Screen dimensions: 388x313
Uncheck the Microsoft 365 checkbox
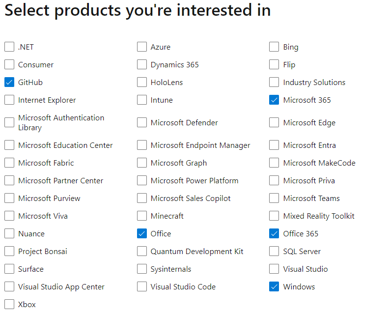click(x=274, y=100)
